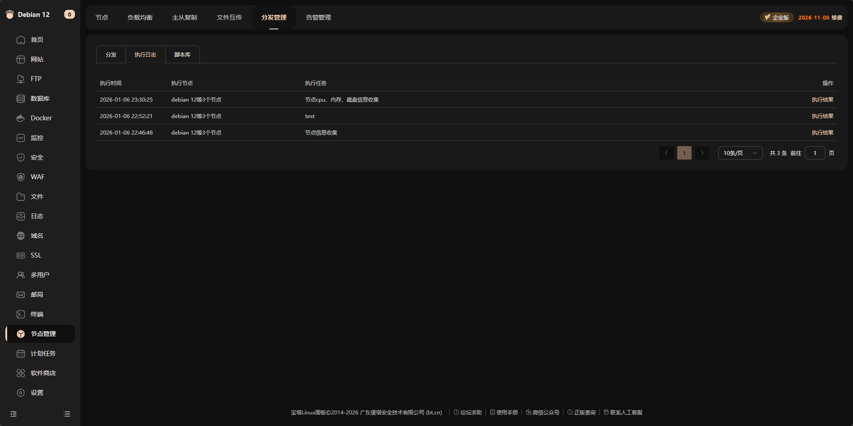
Task: Open the terminal icon in sidebar
Action: click(21, 314)
